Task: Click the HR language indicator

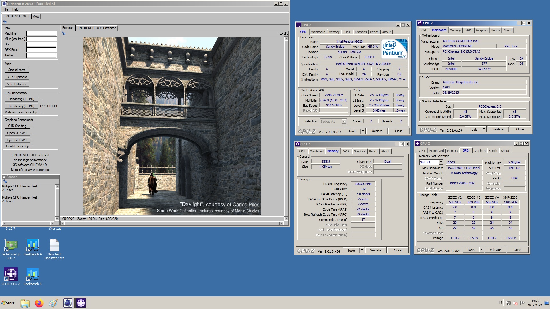Action: 500,302
